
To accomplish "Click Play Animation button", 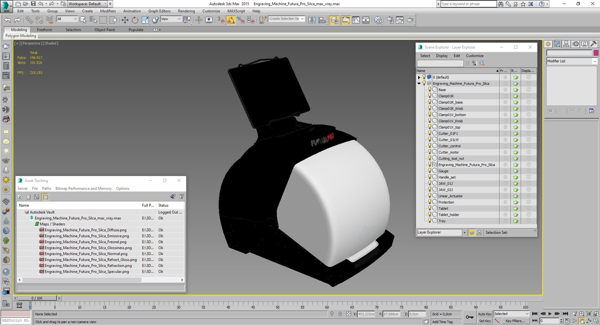I will (550, 314).
